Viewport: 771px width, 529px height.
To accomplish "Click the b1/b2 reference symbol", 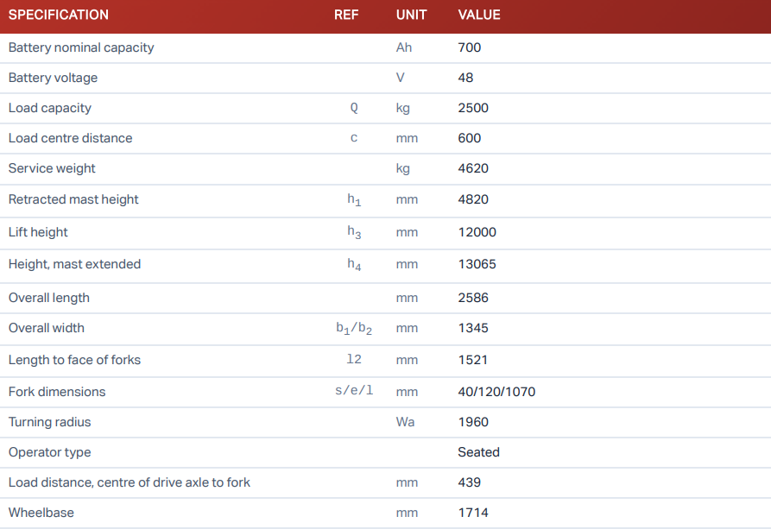I will pos(354,329).
